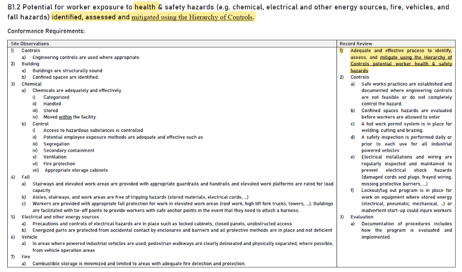Click the 'Secondary containment' list item
462x272 pixels.
pyautogui.click(x=69, y=150)
